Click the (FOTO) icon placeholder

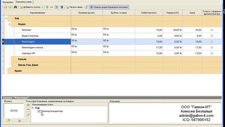coord(14,110)
